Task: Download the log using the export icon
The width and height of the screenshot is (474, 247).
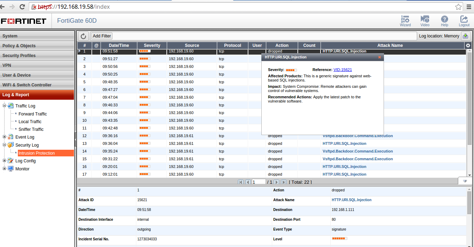Action: tap(465, 36)
